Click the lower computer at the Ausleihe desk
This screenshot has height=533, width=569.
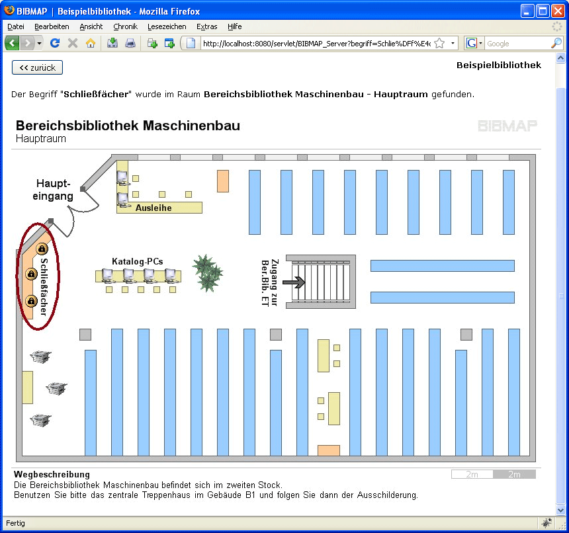(123, 200)
